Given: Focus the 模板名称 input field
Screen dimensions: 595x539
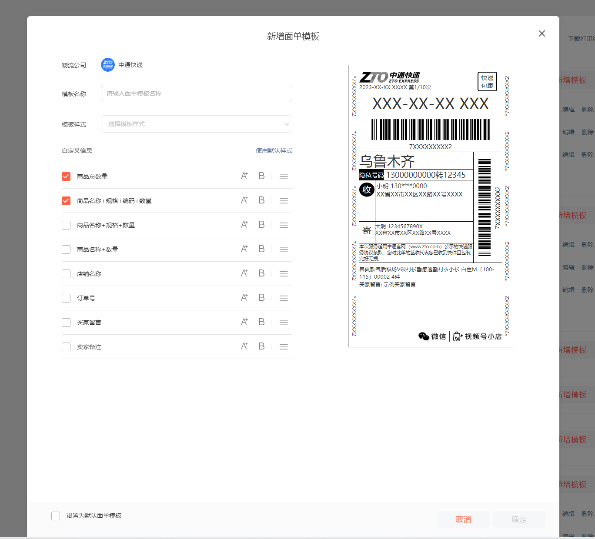Looking at the screenshot, I should (196, 93).
